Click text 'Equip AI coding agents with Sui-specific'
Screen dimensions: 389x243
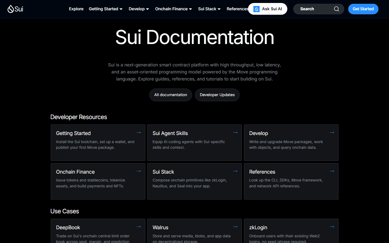[x=189, y=142]
